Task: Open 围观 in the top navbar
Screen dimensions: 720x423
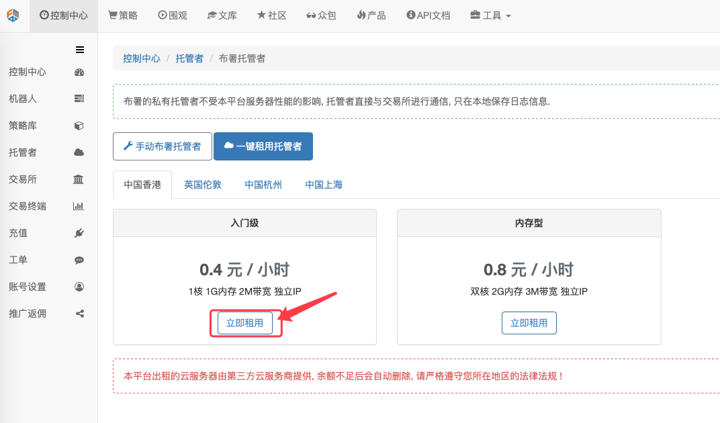Action: pyautogui.click(x=173, y=15)
